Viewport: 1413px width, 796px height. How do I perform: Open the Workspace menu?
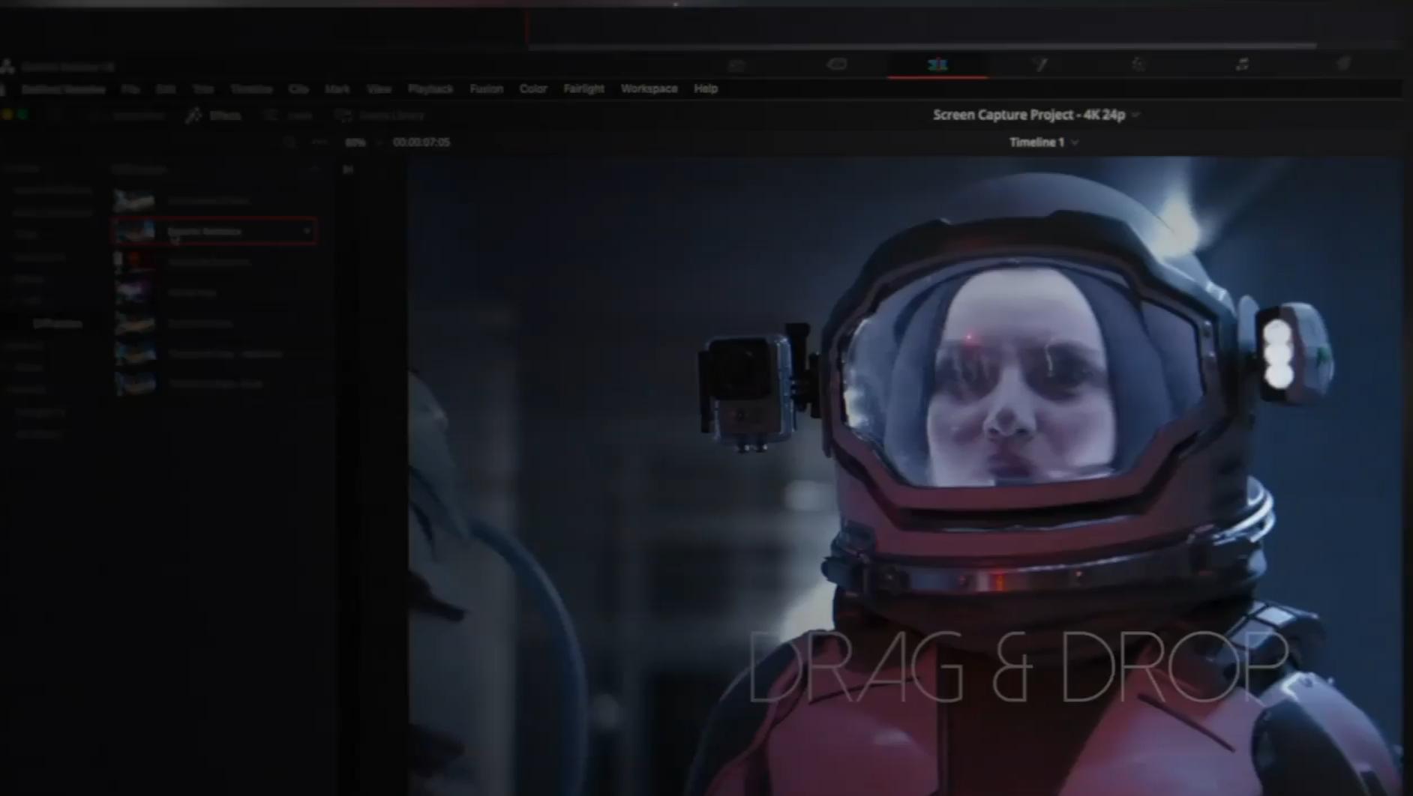[649, 88]
